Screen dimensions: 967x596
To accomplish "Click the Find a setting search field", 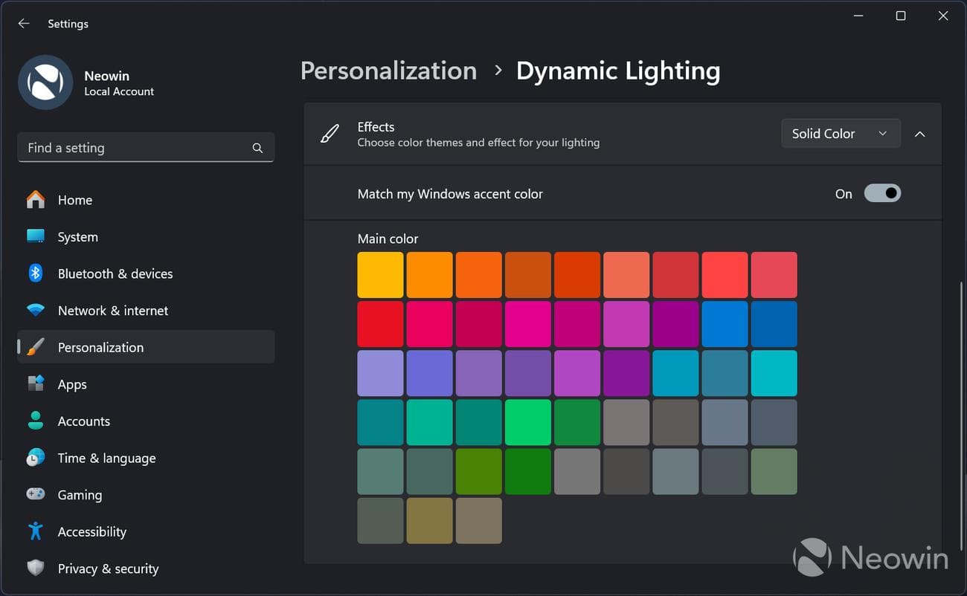I will click(146, 147).
